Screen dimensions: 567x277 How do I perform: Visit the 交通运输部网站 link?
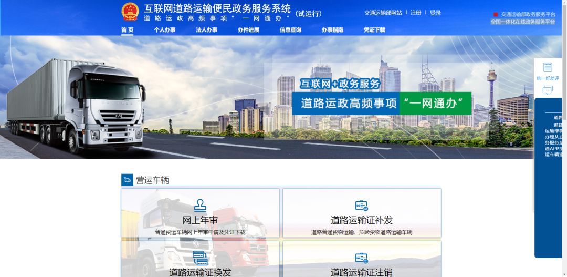pos(383,13)
